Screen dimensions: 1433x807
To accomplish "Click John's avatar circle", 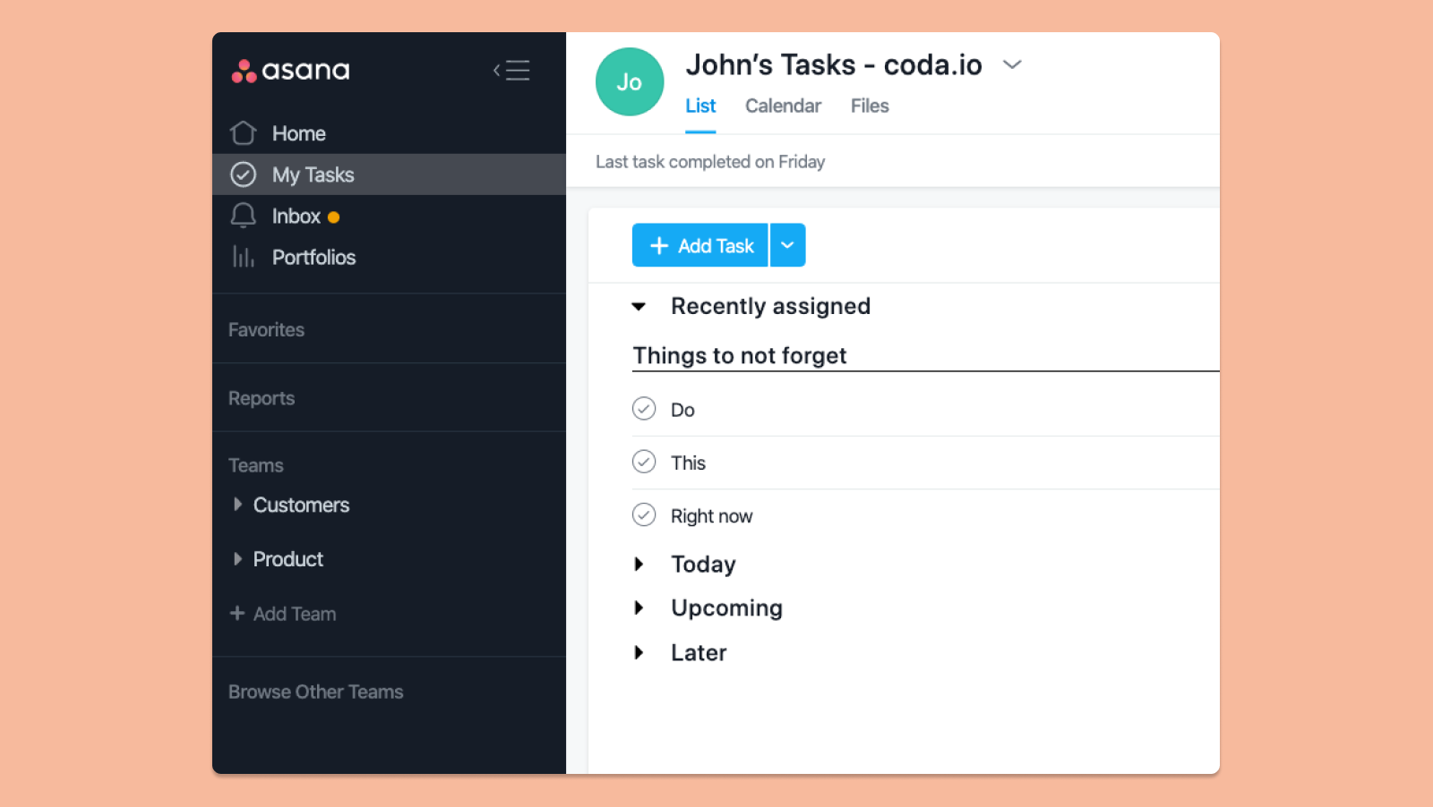I will pyautogui.click(x=630, y=81).
